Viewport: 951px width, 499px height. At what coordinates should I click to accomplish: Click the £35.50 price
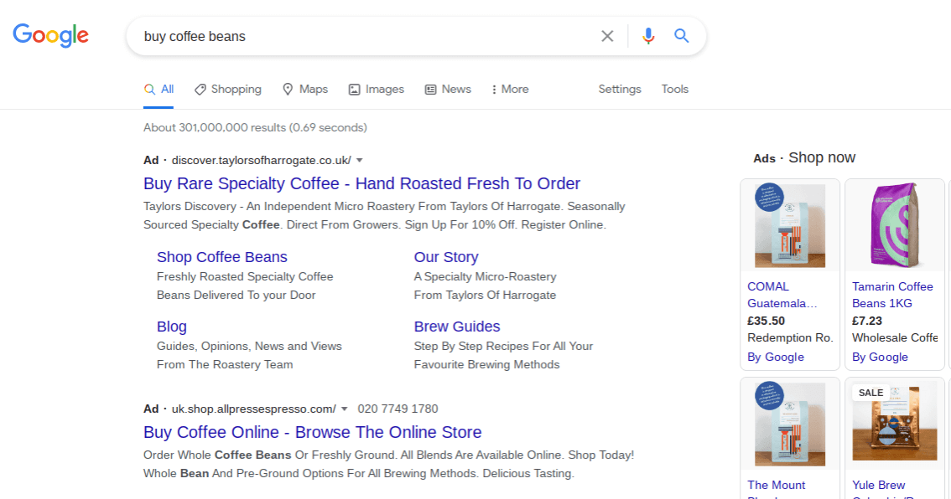[766, 321]
